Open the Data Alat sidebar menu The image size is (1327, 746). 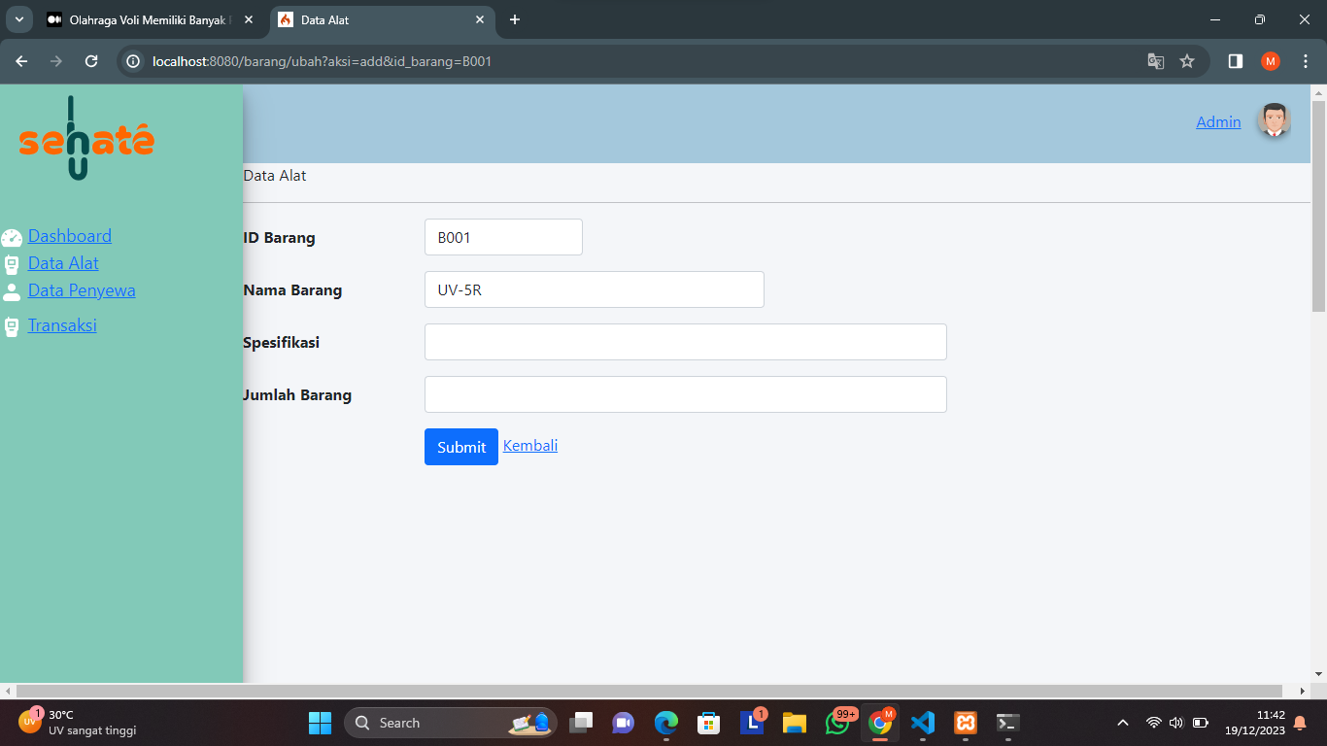(63, 263)
